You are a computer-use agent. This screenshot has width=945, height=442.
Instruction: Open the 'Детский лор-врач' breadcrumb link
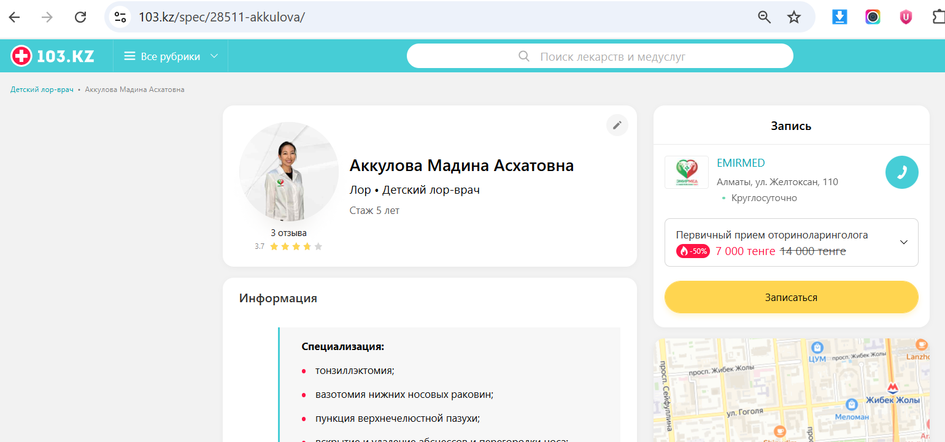pos(42,90)
